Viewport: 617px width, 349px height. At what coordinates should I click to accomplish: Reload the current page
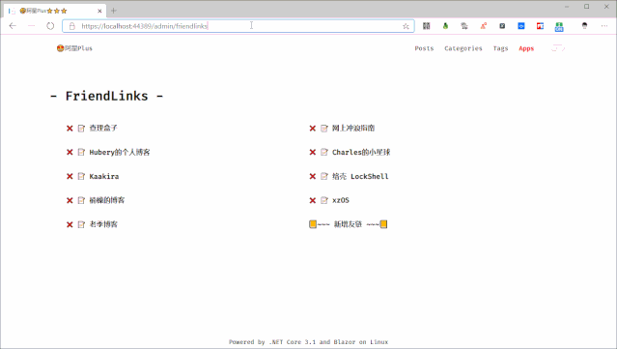pos(50,26)
